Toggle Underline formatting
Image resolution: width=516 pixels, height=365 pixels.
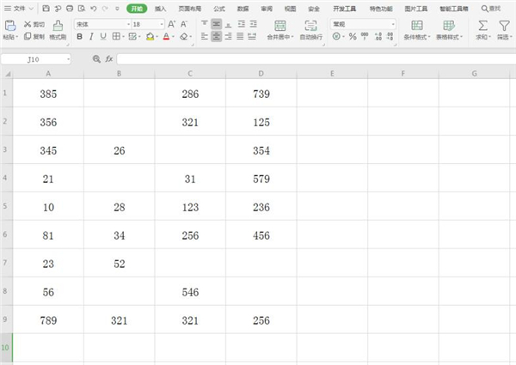(103, 38)
